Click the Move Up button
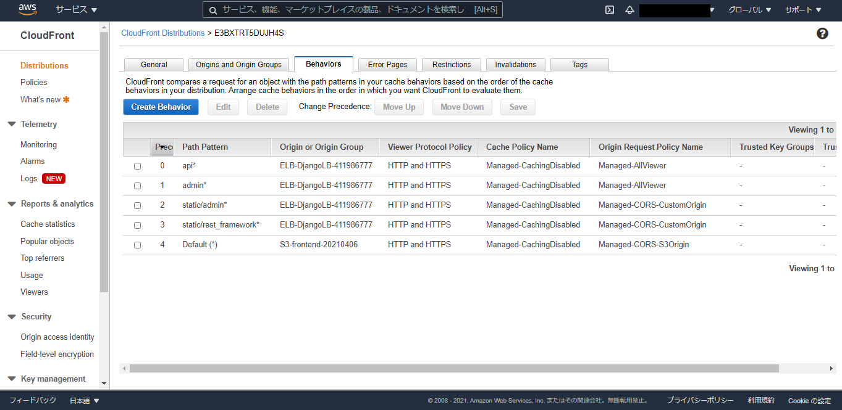The image size is (842, 410). pos(399,107)
